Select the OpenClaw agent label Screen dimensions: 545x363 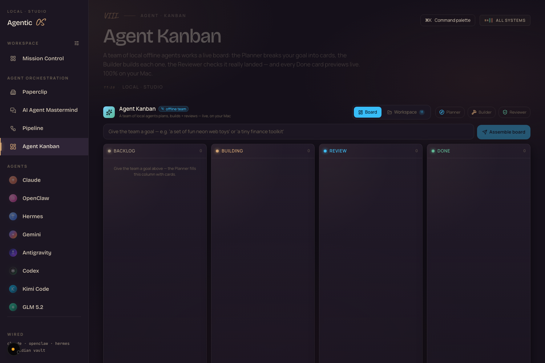(x=36, y=198)
